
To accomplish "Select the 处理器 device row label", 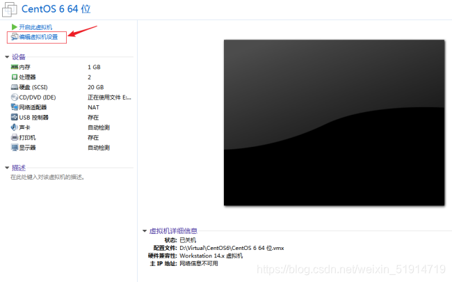I will 27,77.
